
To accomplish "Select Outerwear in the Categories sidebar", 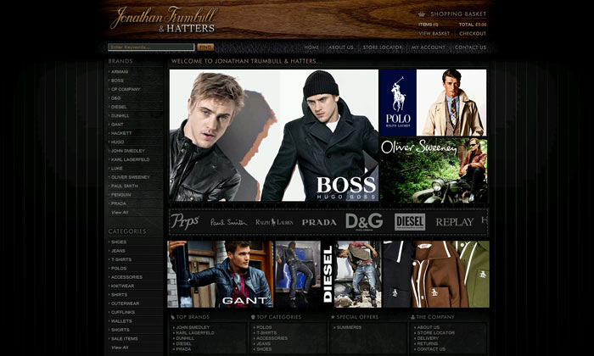I will point(125,303).
